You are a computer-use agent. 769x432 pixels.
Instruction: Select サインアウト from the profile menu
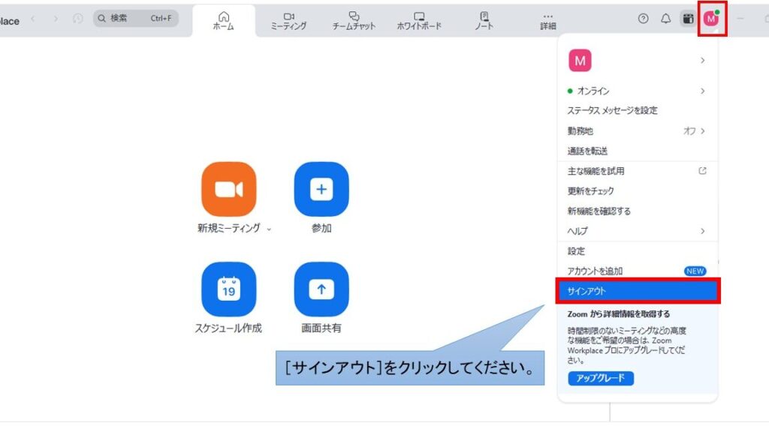tap(637, 291)
